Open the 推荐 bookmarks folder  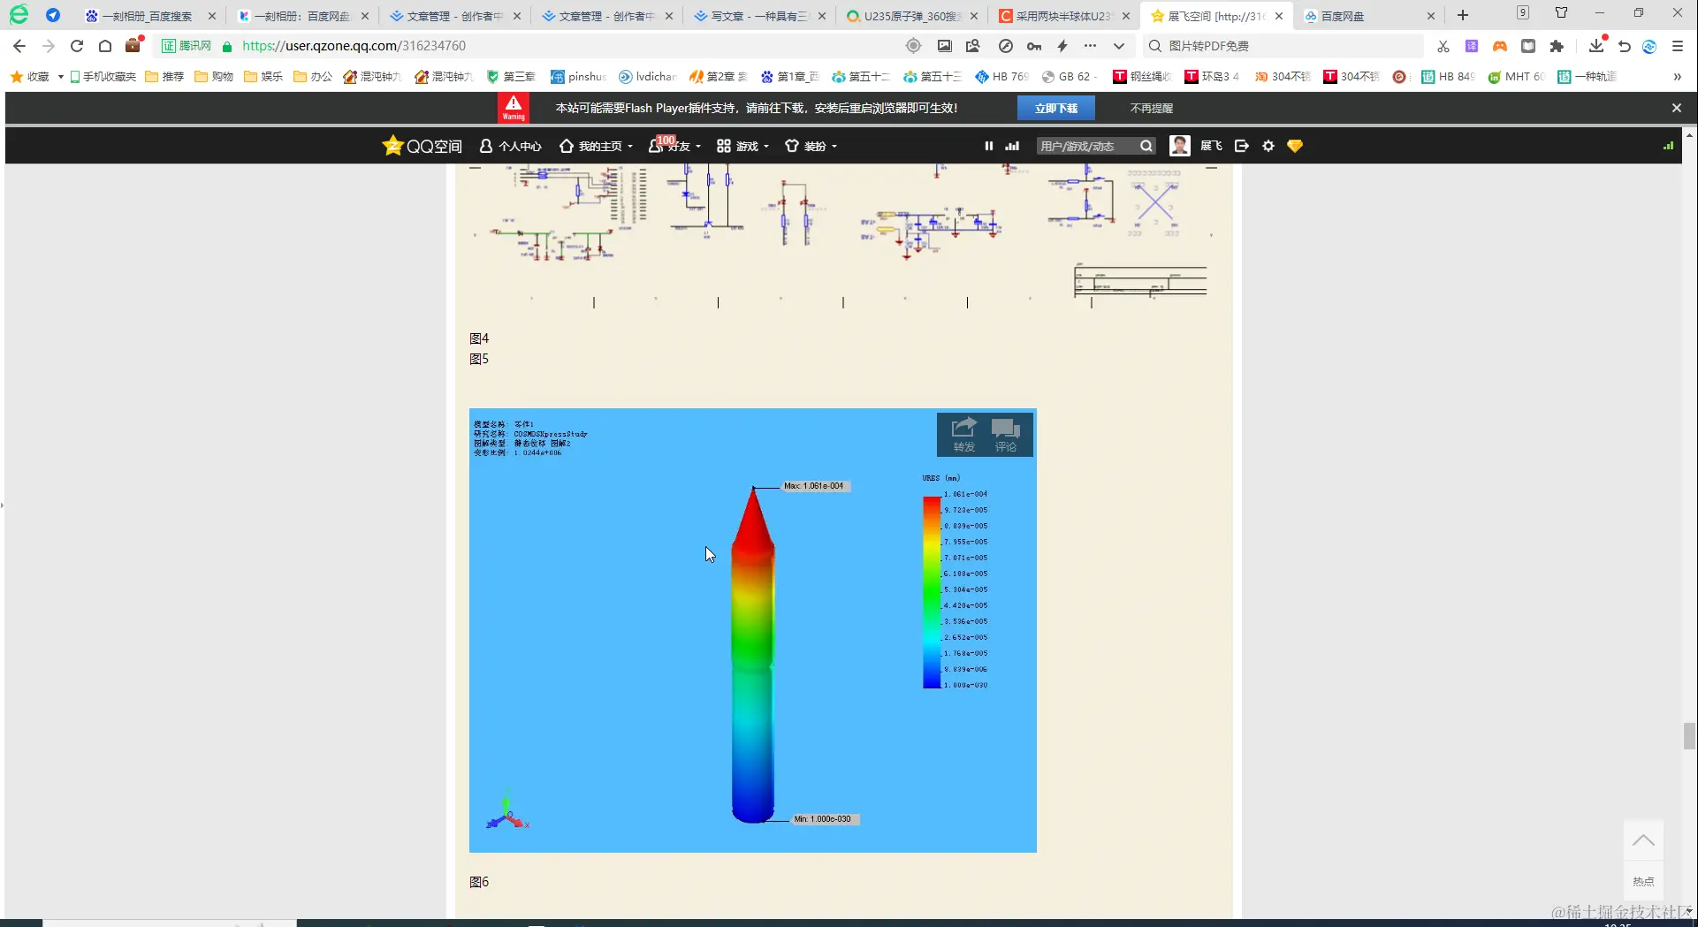point(164,77)
